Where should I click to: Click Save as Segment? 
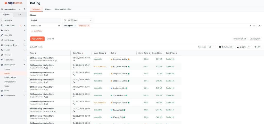240,39
